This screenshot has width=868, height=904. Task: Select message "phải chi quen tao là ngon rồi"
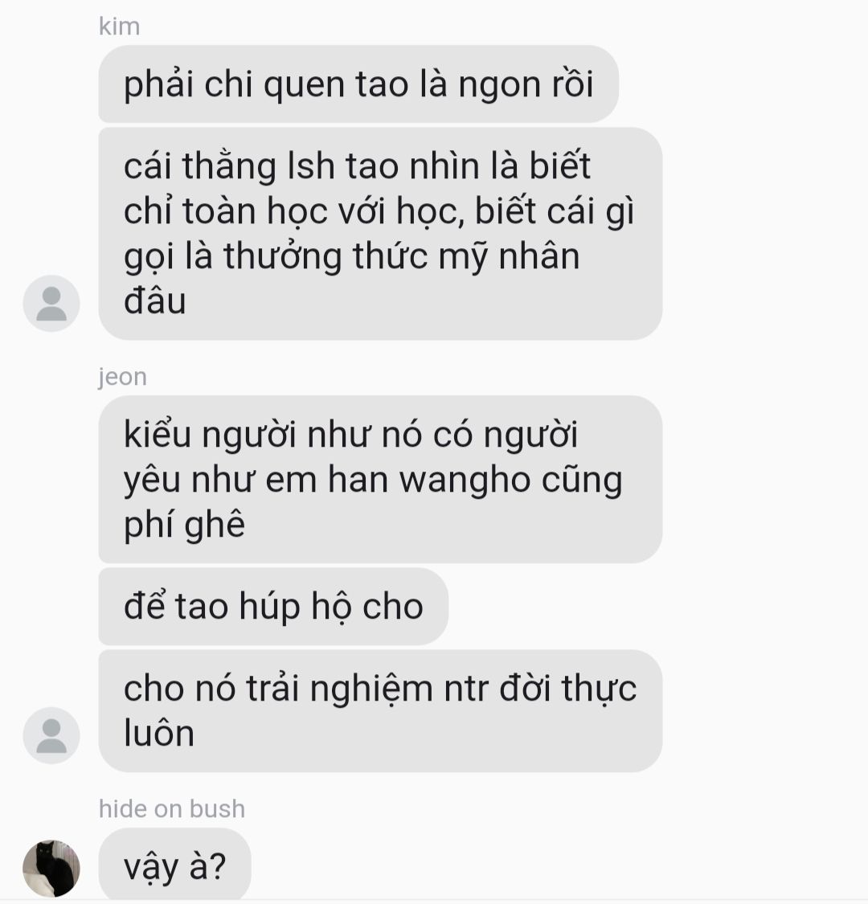(358, 84)
